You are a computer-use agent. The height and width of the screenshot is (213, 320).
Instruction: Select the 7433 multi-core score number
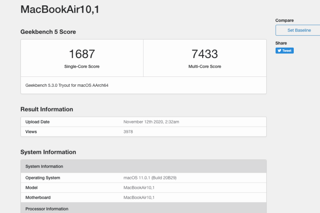(x=204, y=54)
